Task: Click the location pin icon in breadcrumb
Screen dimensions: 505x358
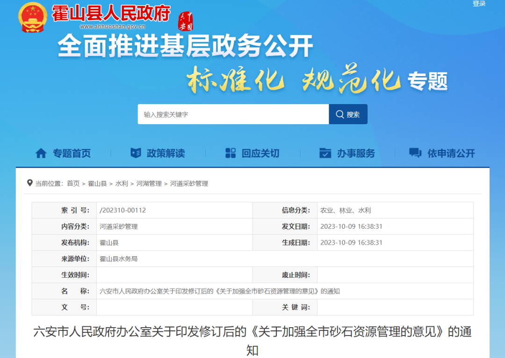Action: pyautogui.click(x=30, y=183)
